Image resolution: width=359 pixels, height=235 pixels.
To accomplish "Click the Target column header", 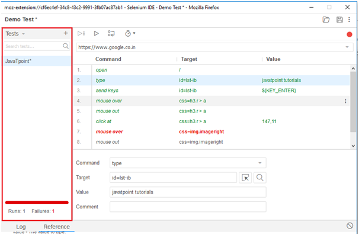I will 189,59.
